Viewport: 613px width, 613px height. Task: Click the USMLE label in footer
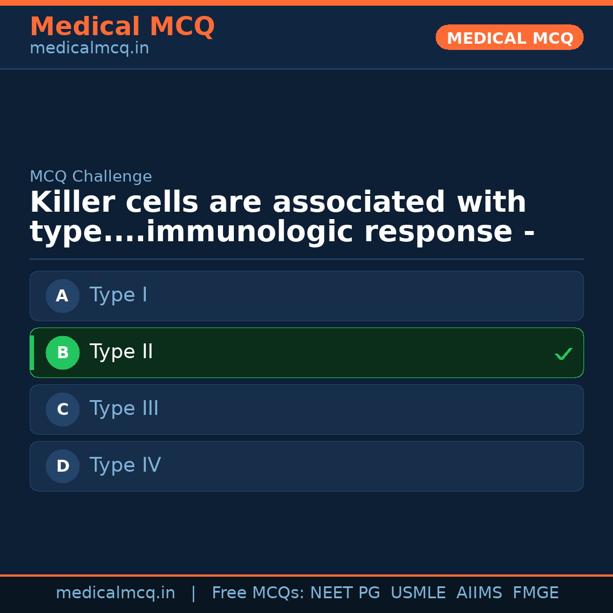(418, 593)
